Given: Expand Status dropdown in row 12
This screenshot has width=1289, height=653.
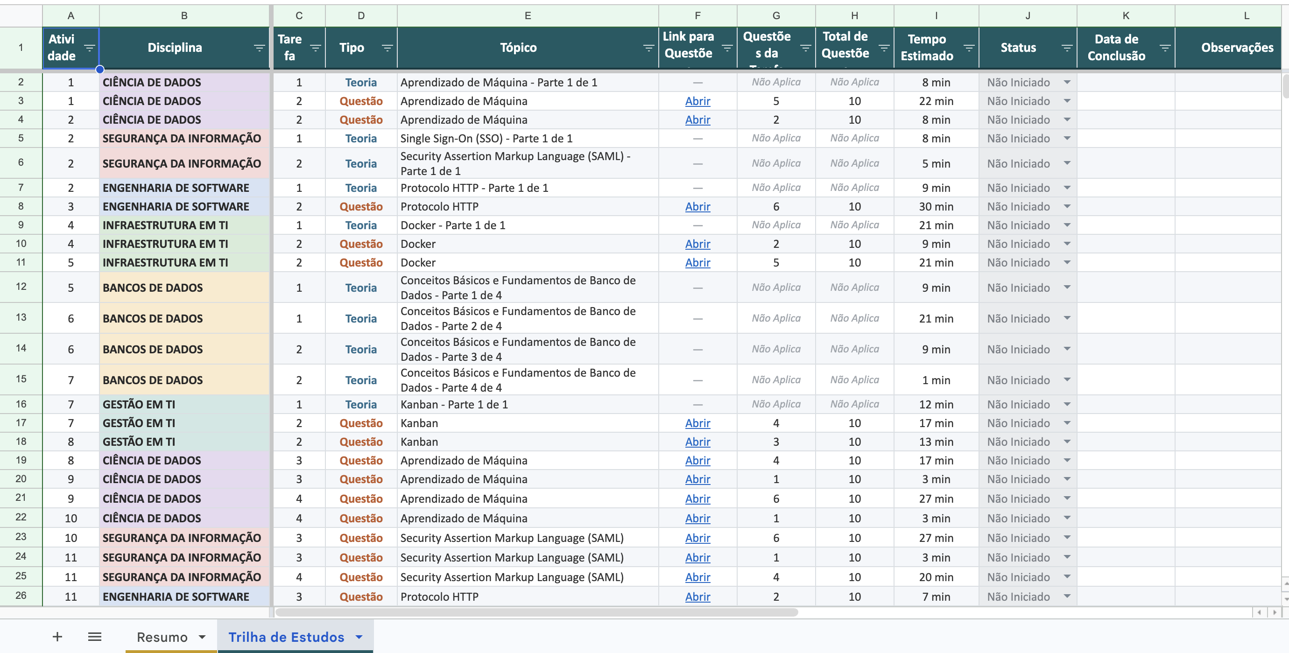Looking at the screenshot, I should [1067, 287].
